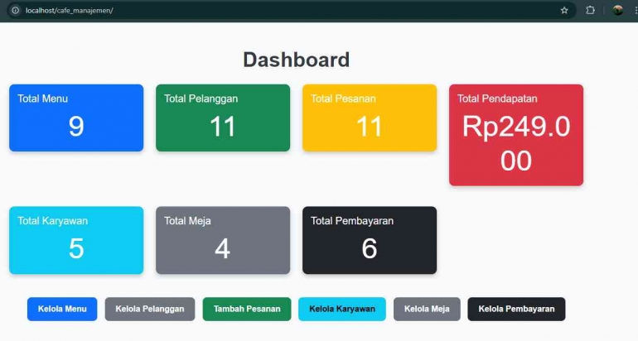The image size is (638, 341).
Task: Click the Kelola Meja button
Action: [427, 309]
